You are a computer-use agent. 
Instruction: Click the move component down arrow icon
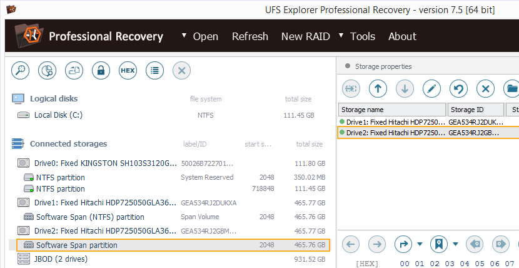[405, 88]
